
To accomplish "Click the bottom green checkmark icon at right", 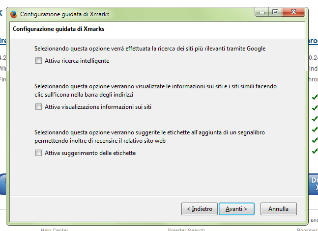I will coord(315,151).
